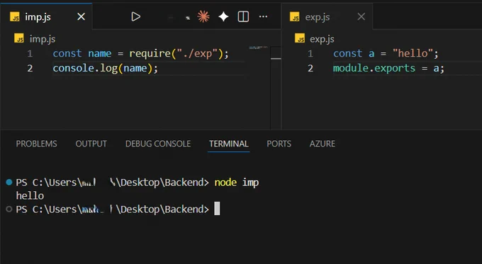Click the const keyword in exp.js

347,53
